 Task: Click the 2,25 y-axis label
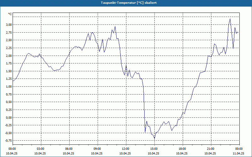9,48
